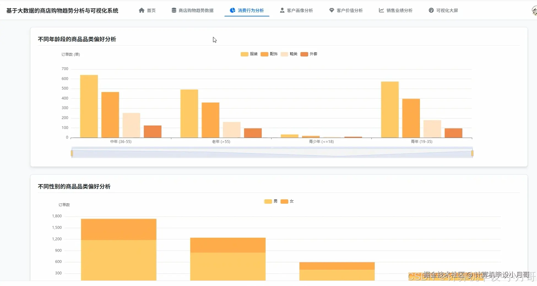This screenshot has height=286, width=537.
Task: Click the left handle of the zoom slider
Action: [72, 153]
